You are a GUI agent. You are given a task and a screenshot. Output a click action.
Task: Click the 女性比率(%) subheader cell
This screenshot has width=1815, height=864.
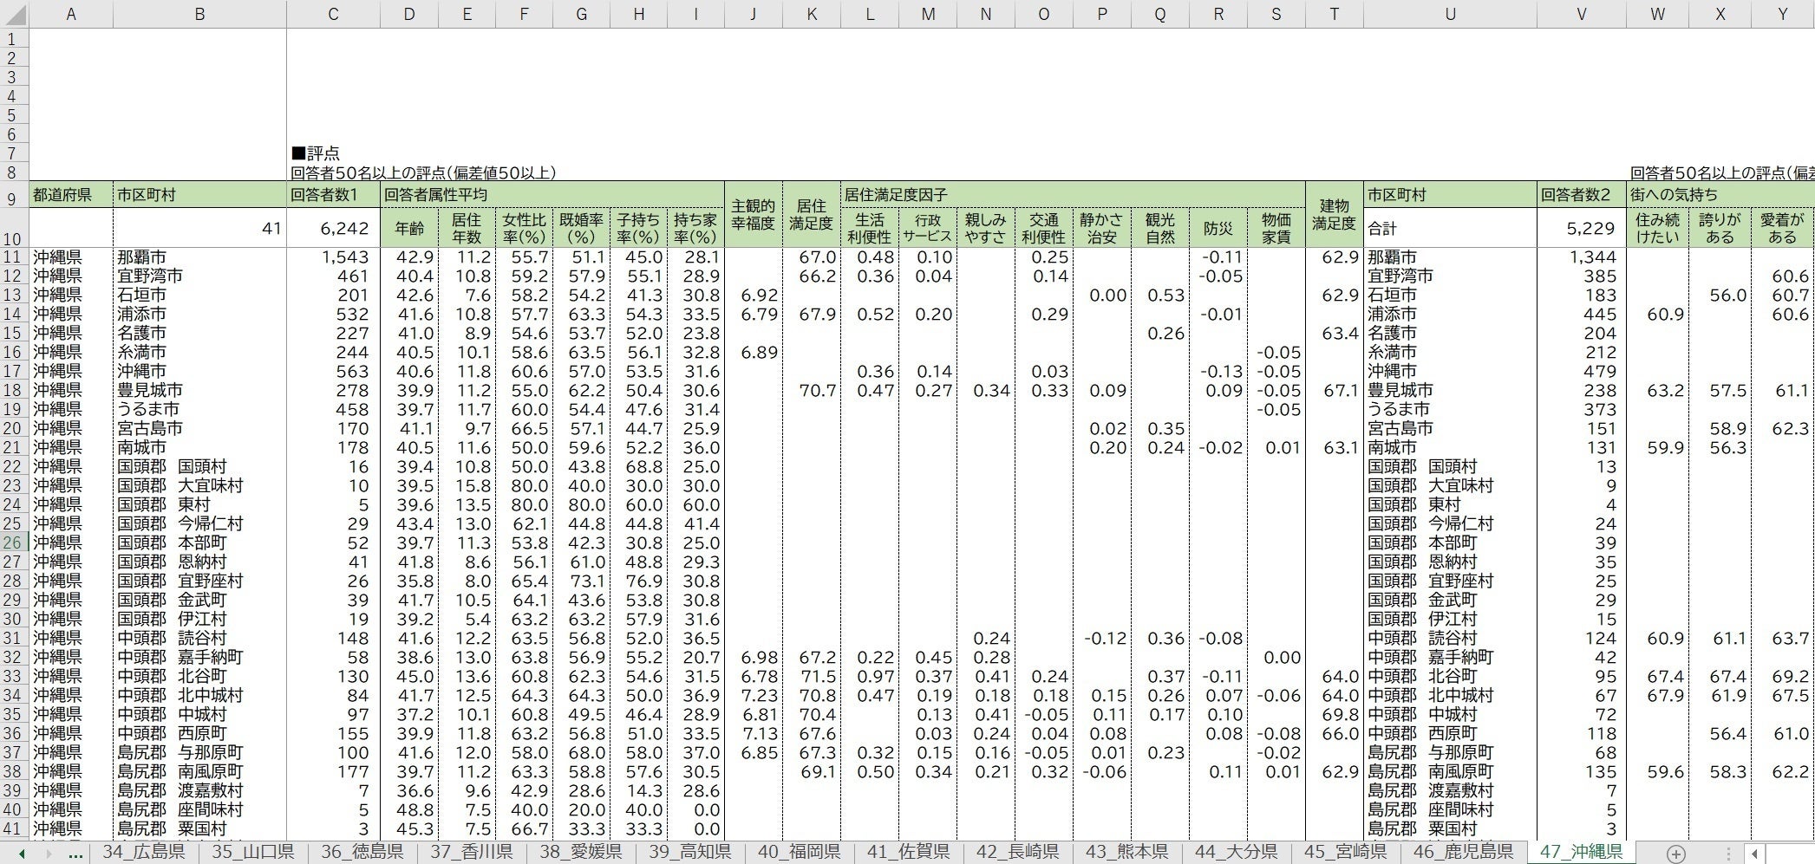(x=524, y=228)
